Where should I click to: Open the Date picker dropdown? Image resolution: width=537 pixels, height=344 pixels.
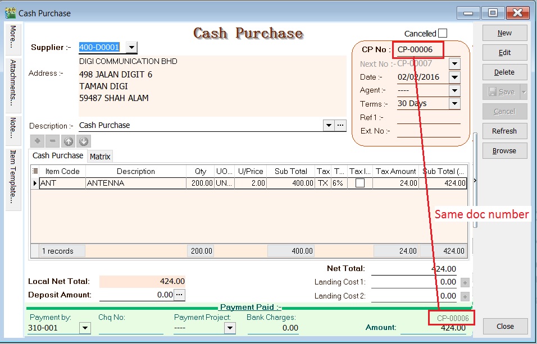[x=454, y=77]
